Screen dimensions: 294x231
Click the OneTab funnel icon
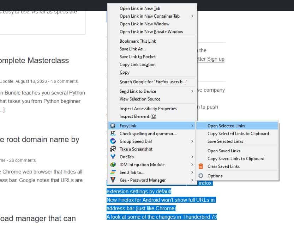(x=112, y=157)
